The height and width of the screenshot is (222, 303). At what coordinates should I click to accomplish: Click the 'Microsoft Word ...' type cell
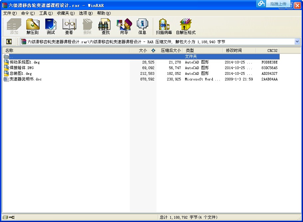tap(202, 79)
